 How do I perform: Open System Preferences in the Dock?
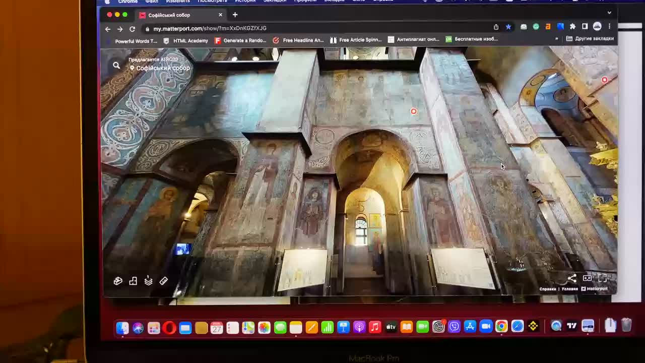click(438, 327)
